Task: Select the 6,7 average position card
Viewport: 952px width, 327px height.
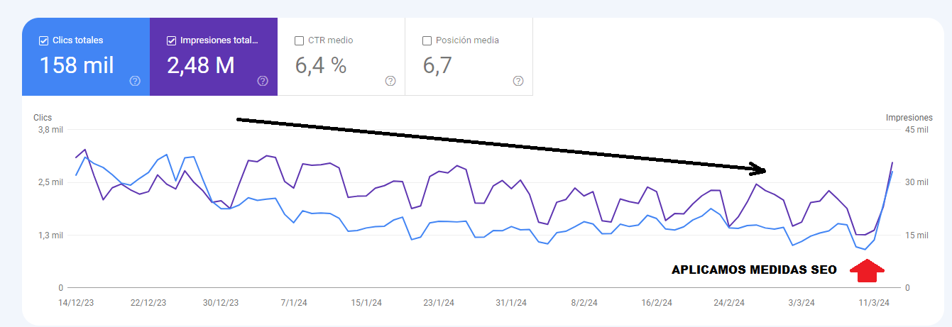Action: [x=438, y=65]
